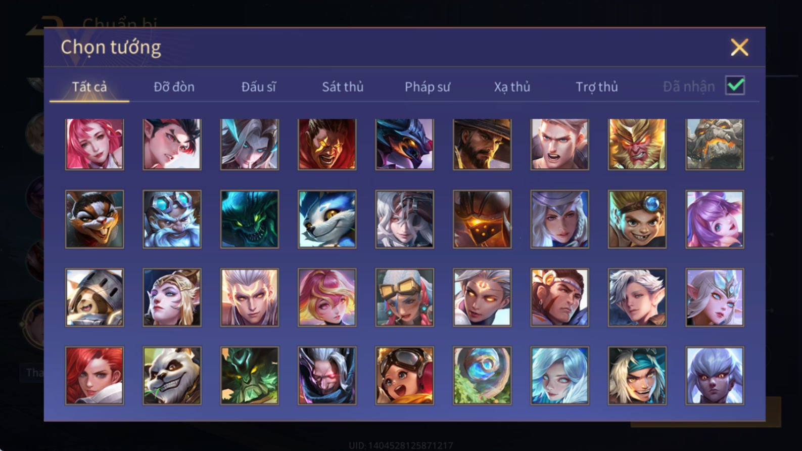Show the Pháp sư hero list
Image resolution: width=802 pixels, height=451 pixels.
tap(427, 87)
